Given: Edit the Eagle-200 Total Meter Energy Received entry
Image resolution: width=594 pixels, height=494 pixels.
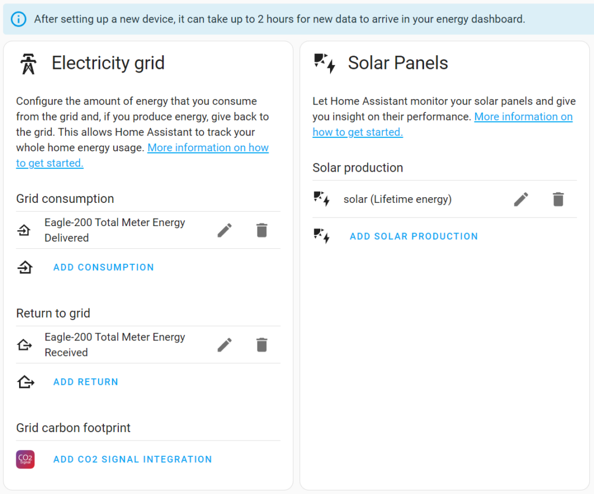Looking at the screenshot, I should pyautogui.click(x=224, y=345).
